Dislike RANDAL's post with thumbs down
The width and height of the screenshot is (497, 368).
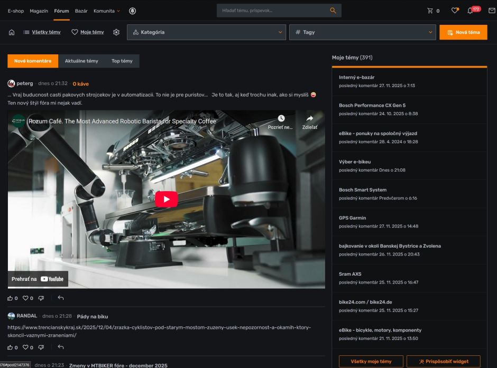(x=41, y=347)
